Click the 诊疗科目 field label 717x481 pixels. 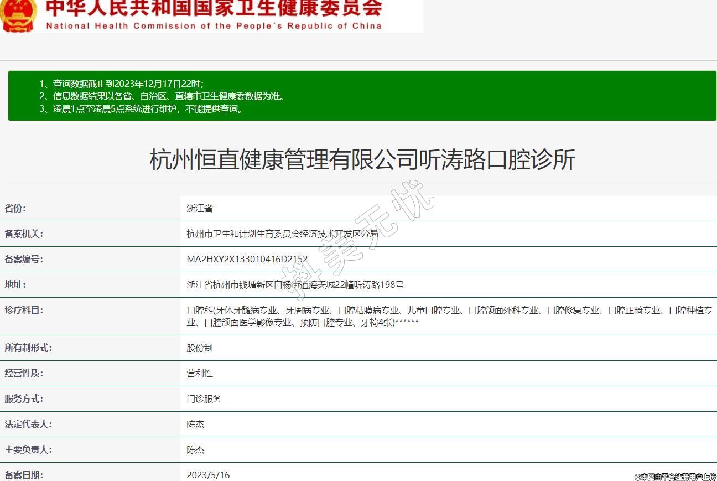[24, 311]
